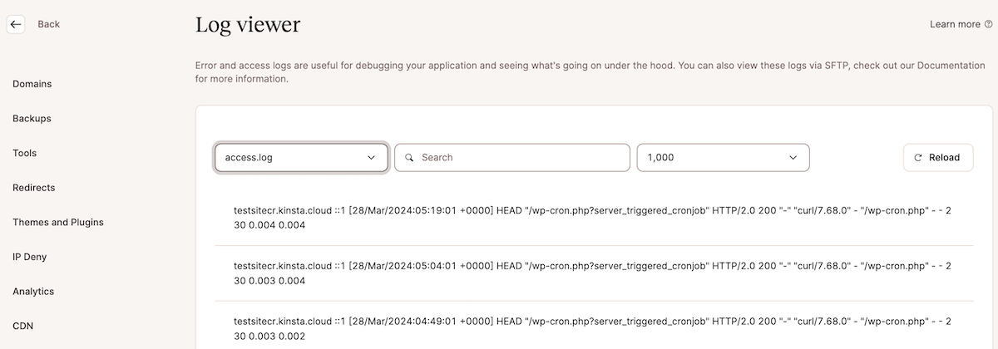Open Themes and Plugins page

58,222
